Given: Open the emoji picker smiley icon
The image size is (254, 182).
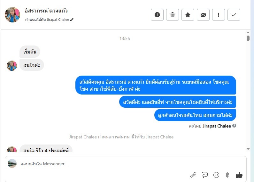Looking at the screenshot, I should (x=216, y=175).
